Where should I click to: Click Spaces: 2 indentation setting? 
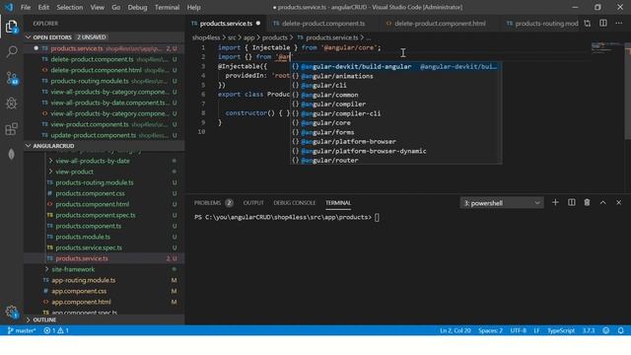(490, 330)
